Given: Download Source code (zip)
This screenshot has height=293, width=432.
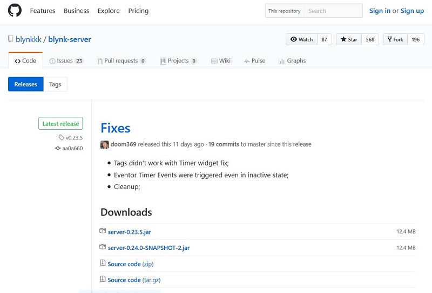Looking at the screenshot, I should 131,264.
